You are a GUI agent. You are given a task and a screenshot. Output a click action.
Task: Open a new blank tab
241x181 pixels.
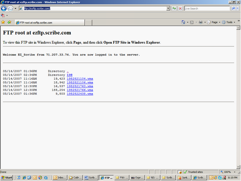pos(88,23)
